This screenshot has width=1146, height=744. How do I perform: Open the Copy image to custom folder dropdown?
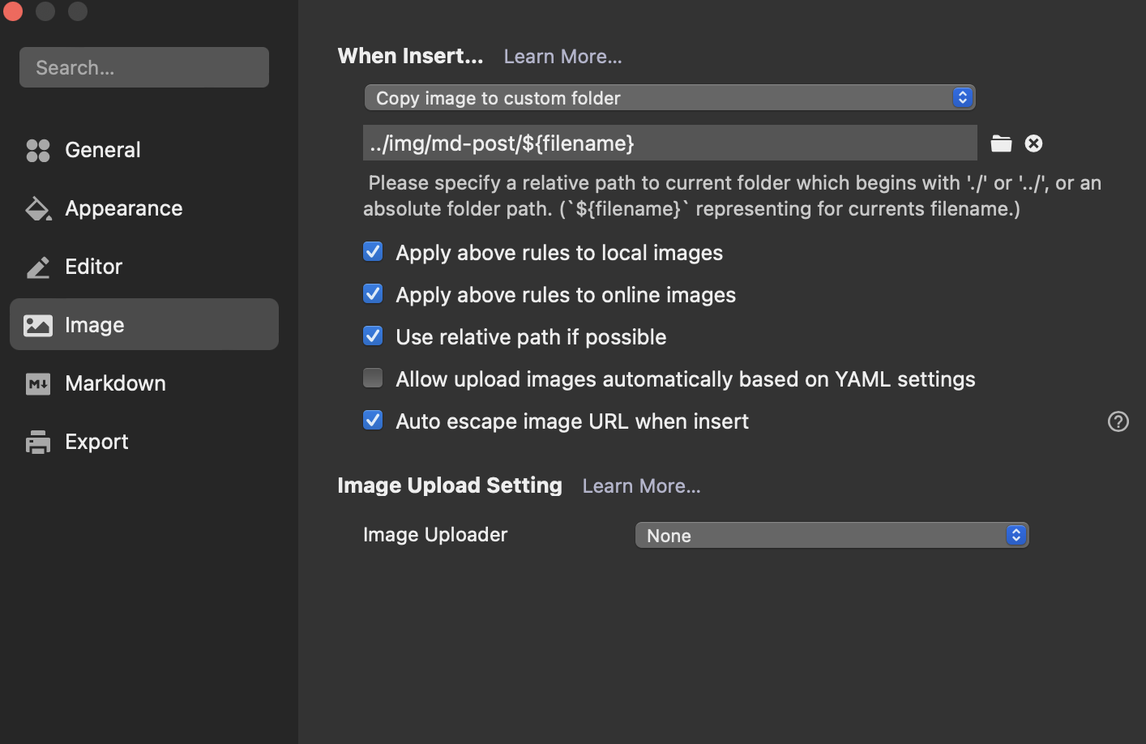pyautogui.click(x=669, y=98)
